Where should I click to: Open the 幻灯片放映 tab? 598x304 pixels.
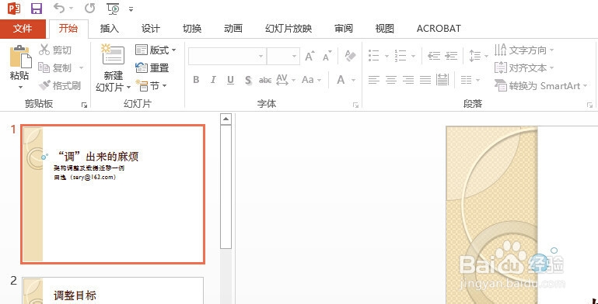pyautogui.click(x=289, y=29)
